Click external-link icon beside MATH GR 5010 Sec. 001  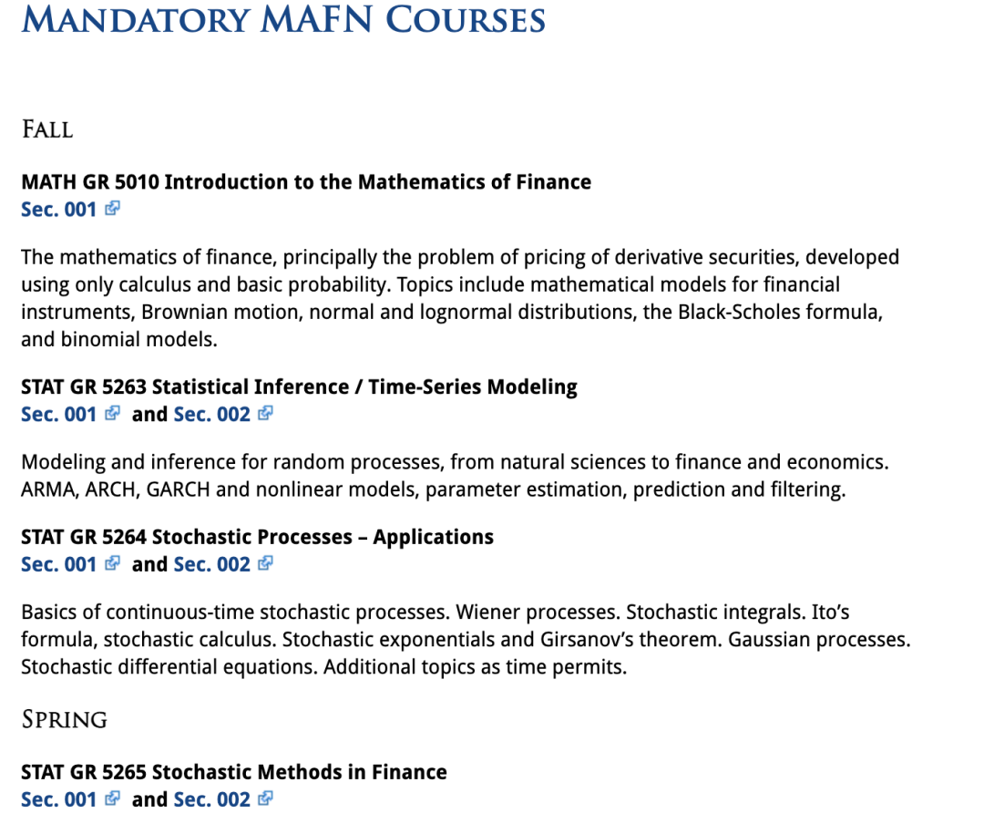pos(112,209)
